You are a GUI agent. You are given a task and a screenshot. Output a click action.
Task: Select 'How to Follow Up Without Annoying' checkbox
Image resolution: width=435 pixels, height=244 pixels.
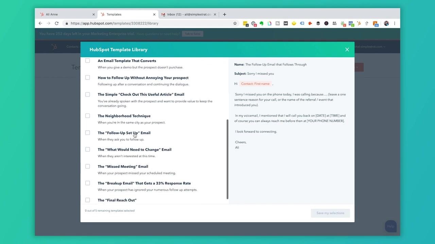pos(88,78)
